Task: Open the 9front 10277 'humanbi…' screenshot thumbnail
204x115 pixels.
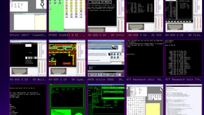Action: pyautogui.click(x=28, y=16)
